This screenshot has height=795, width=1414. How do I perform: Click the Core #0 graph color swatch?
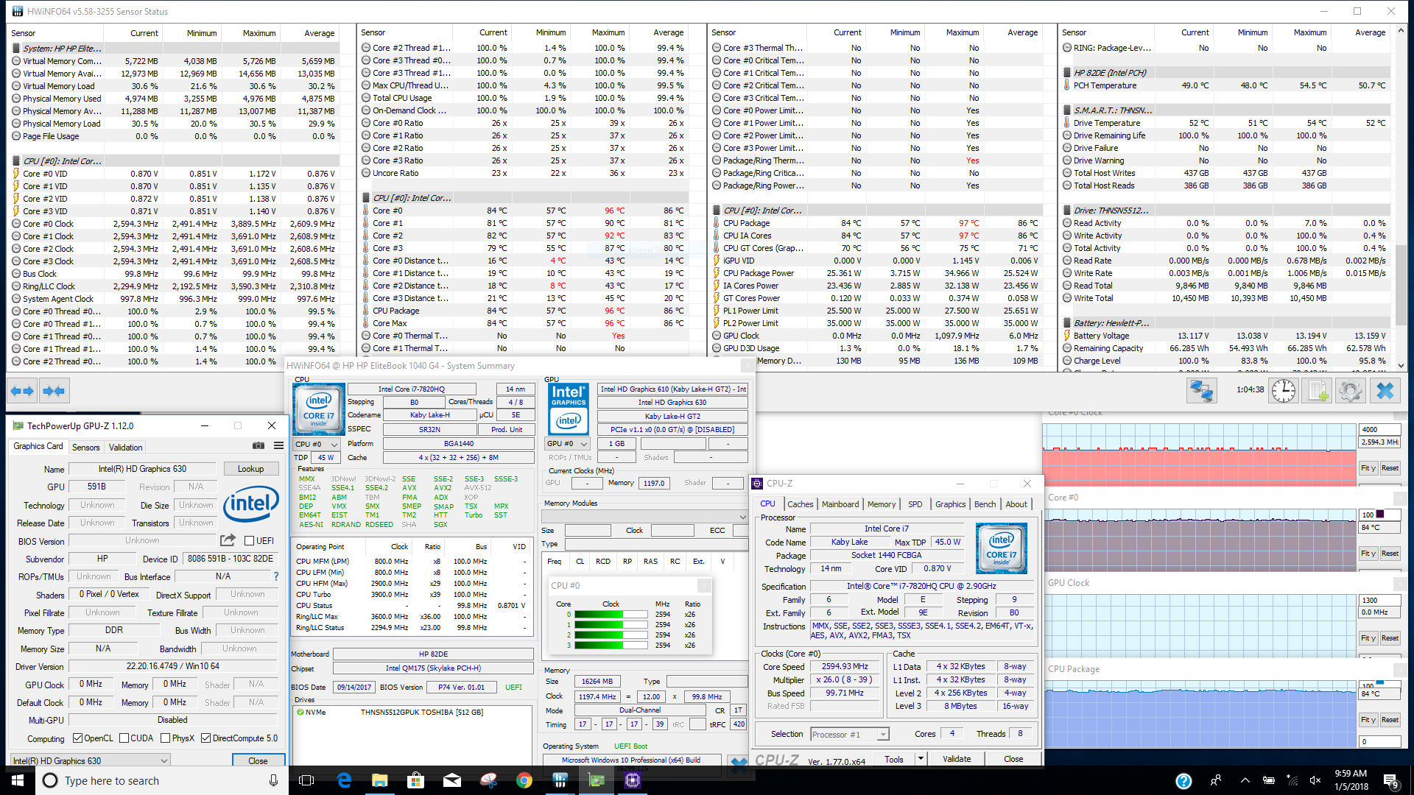tap(1380, 515)
